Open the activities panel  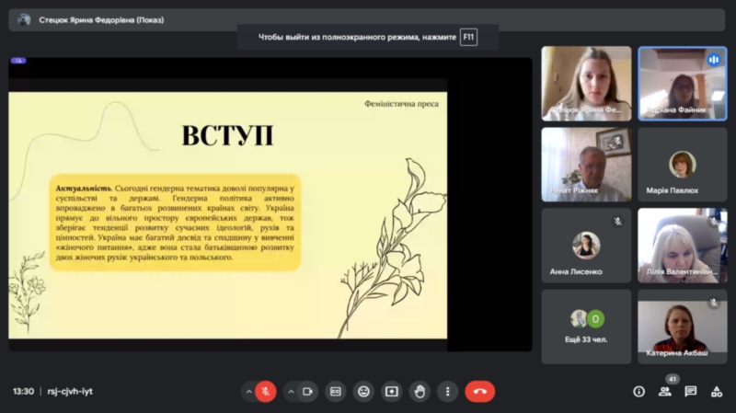pyautogui.click(x=716, y=391)
